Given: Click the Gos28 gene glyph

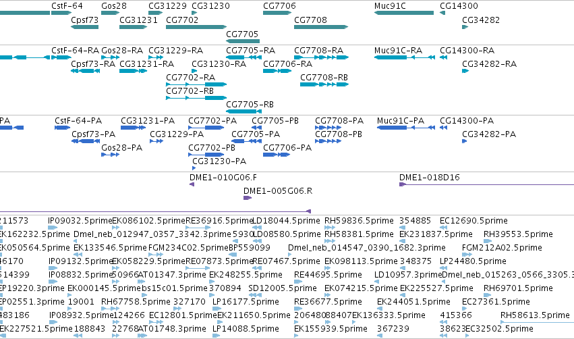Looking at the screenshot, I should click(110, 13).
